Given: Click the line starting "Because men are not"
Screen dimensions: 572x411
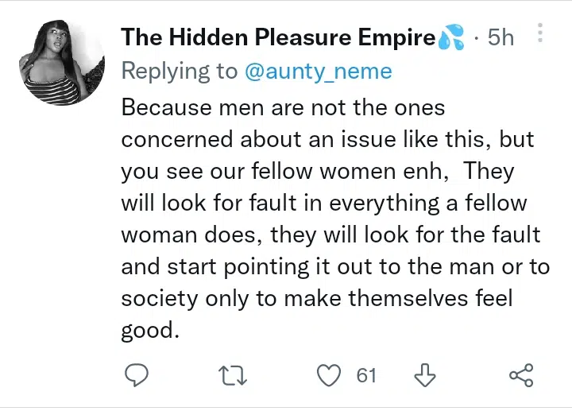Looking at the screenshot, I should 283,107.
